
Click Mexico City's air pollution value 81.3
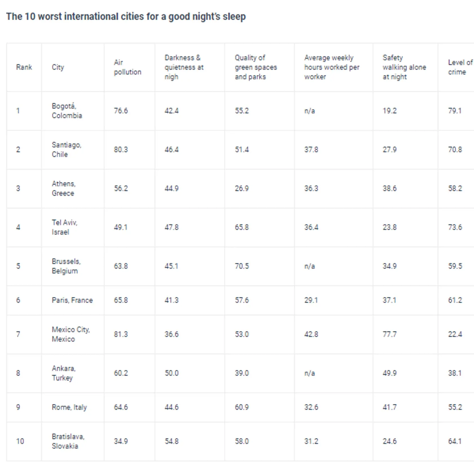(121, 334)
